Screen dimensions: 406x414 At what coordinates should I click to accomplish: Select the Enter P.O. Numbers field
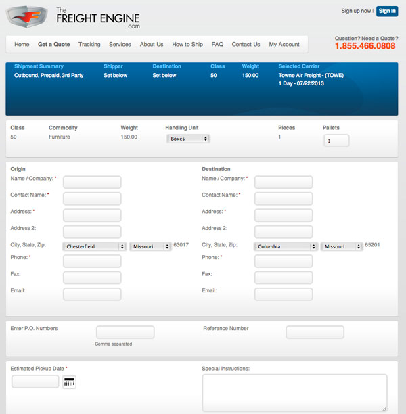[125, 332]
